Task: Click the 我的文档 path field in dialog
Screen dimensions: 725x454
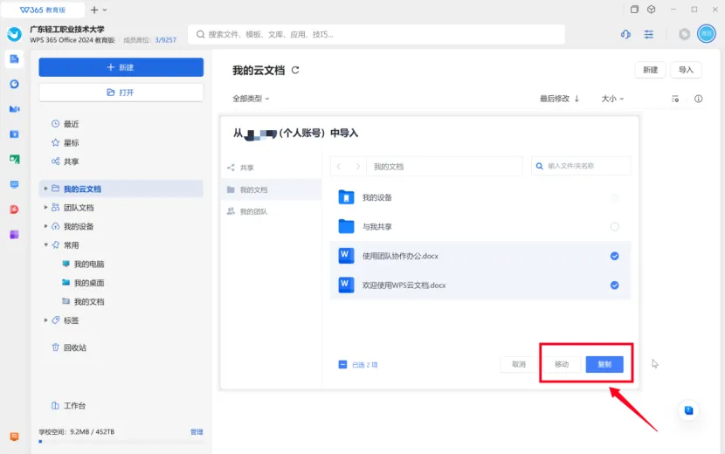Action: 445,167
